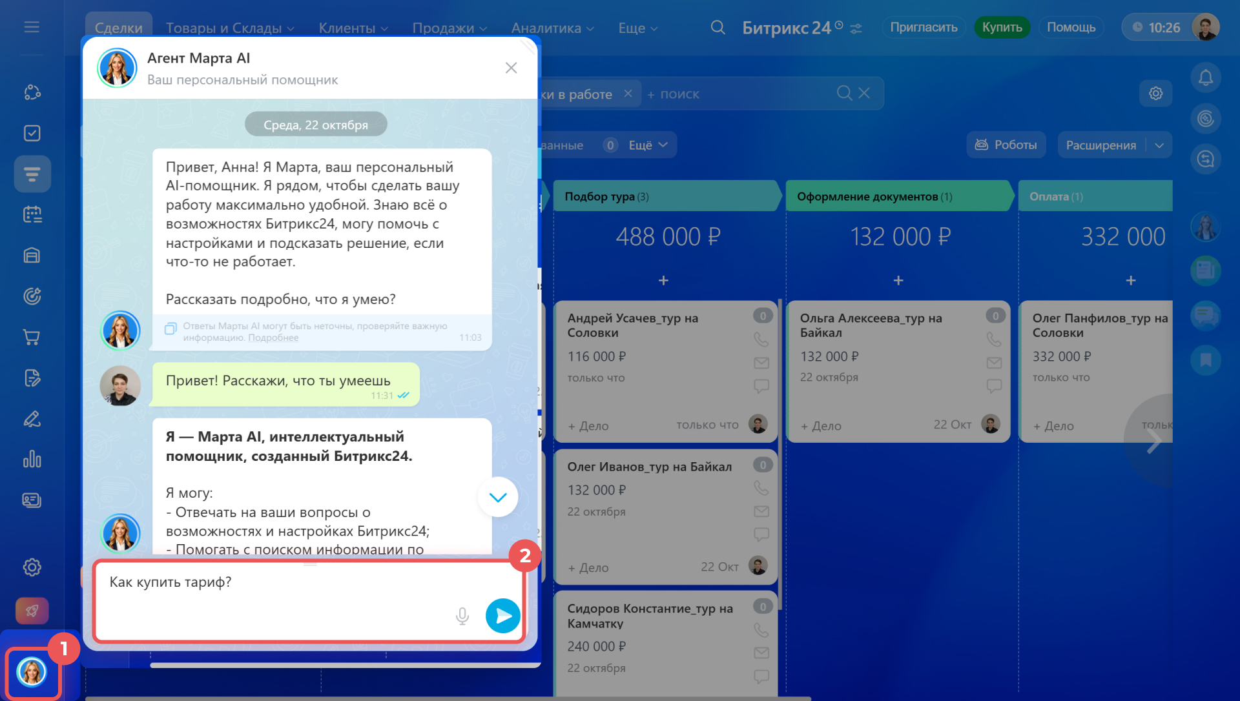Screen dimensions: 1240x701
Task: Remove the 'в работе' filter chip
Action: pyautogui.click(x=628, y=94)
